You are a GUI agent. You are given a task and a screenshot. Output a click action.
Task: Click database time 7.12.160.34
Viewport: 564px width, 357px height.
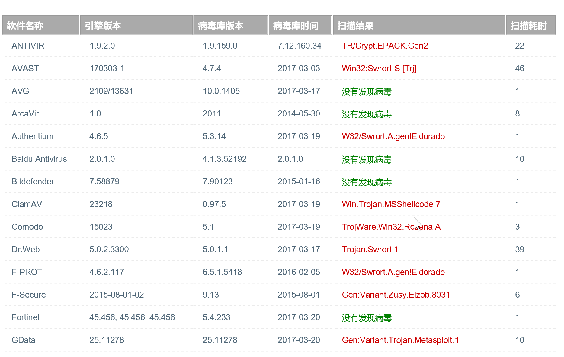pyautogui.click(x=299, y=46)
